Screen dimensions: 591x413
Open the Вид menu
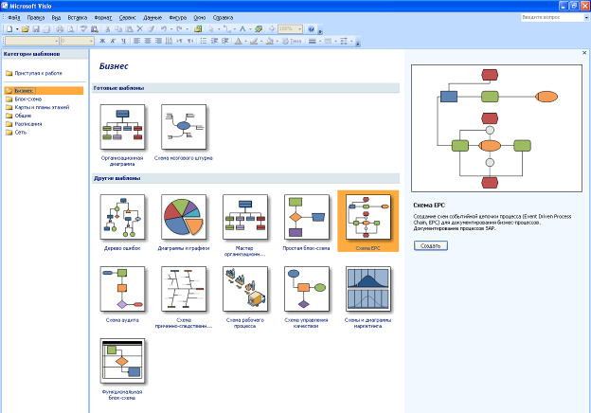pos(56,17)
